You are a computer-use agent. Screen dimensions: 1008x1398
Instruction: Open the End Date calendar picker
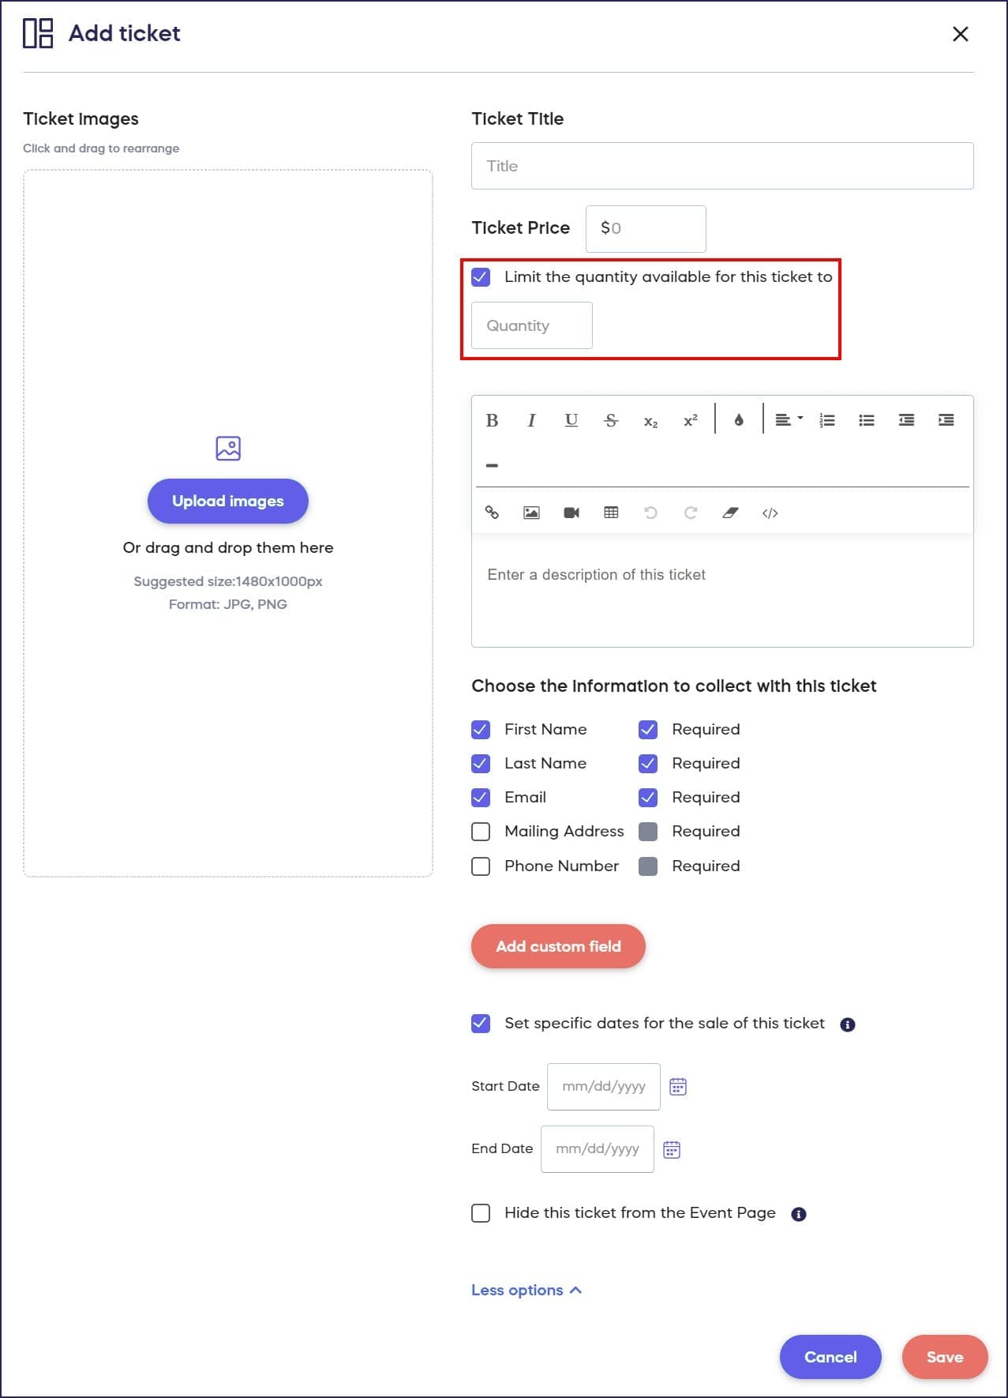click(672, 1149)
